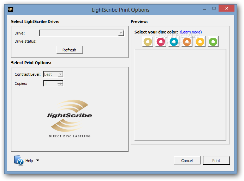This screenshot has width=244, height=181.
Task: Click the Print button
Action: coord(216,160)
